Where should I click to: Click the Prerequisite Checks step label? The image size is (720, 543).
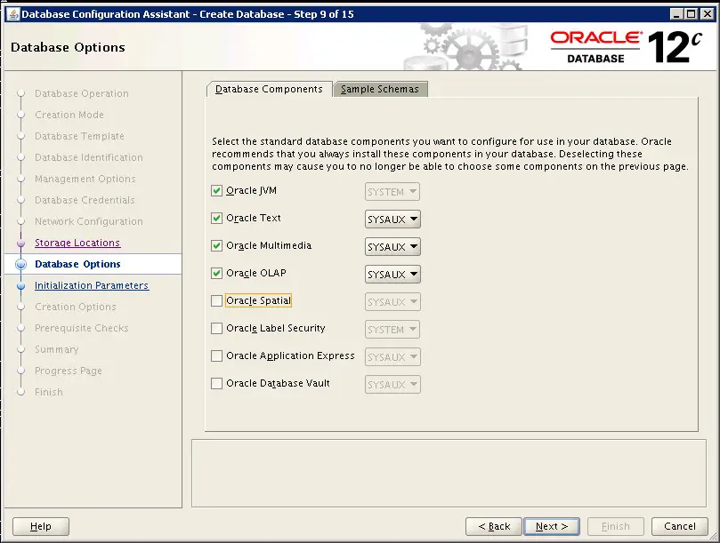pos(82,328)
